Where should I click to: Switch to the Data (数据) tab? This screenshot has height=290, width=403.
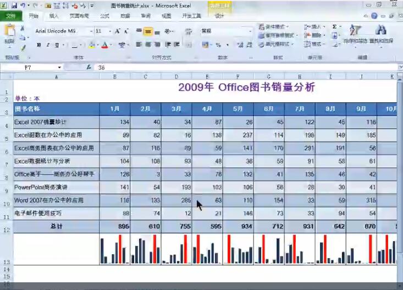point(125,16)
